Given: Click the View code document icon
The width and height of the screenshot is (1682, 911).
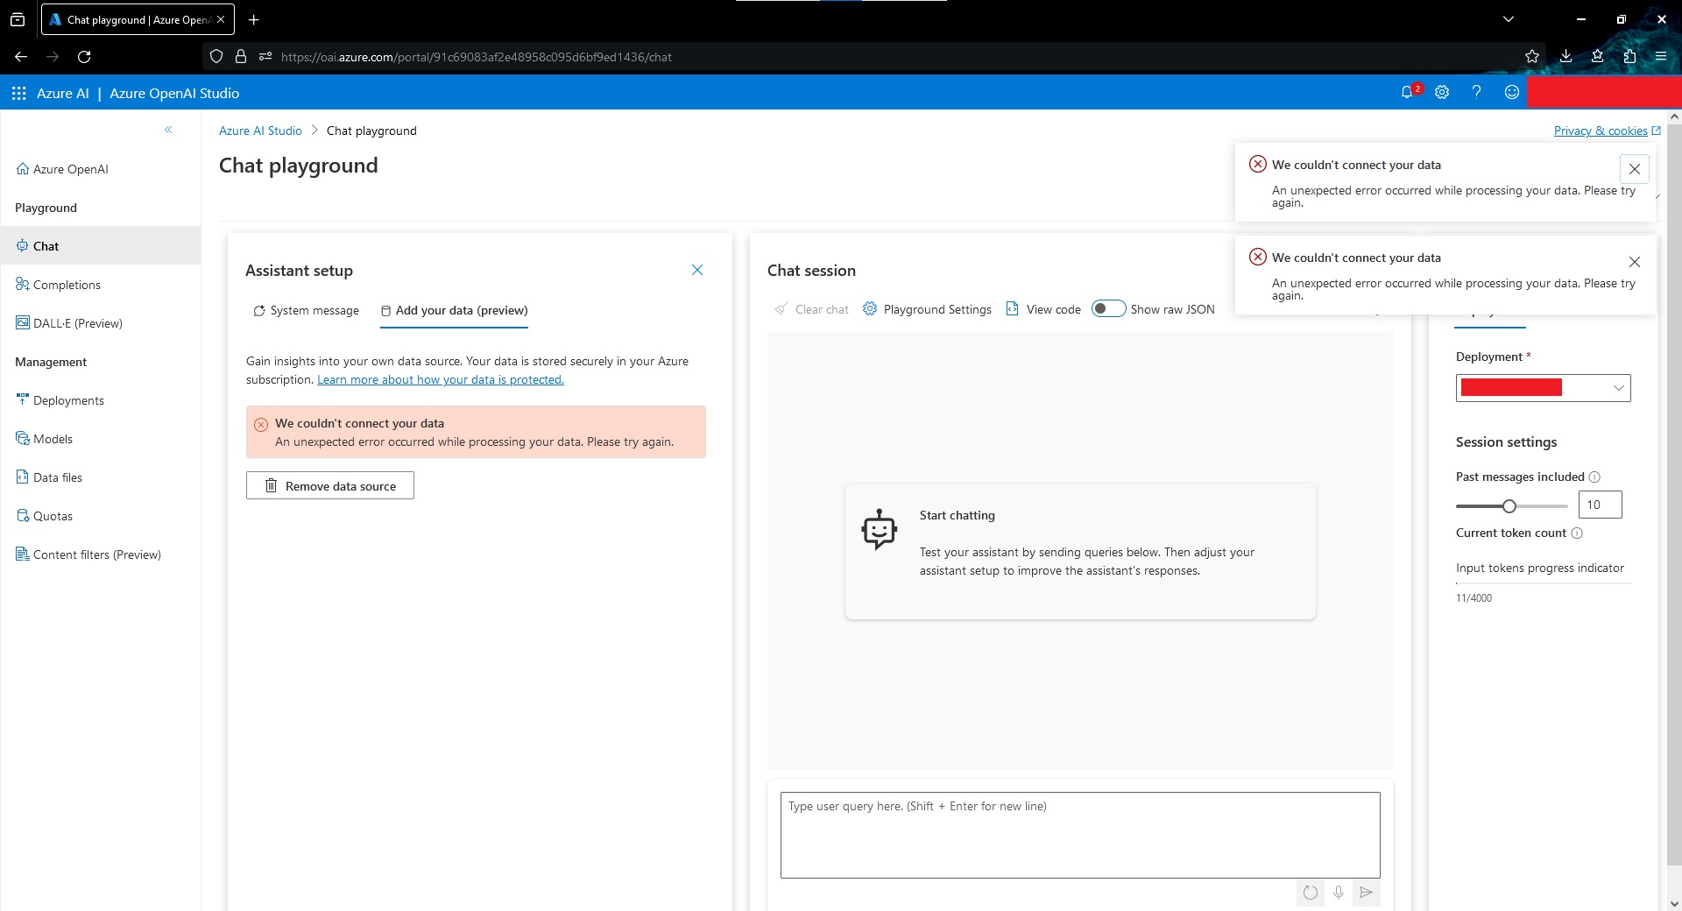Looking at the screenshot, I should pyautogui.click(x=1012, y=308).
